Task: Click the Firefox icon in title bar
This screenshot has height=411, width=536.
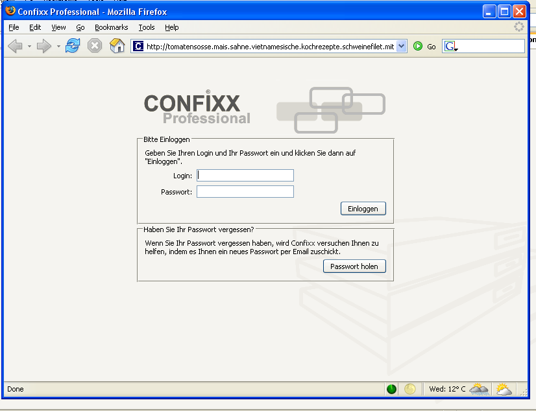Action: 10,11
